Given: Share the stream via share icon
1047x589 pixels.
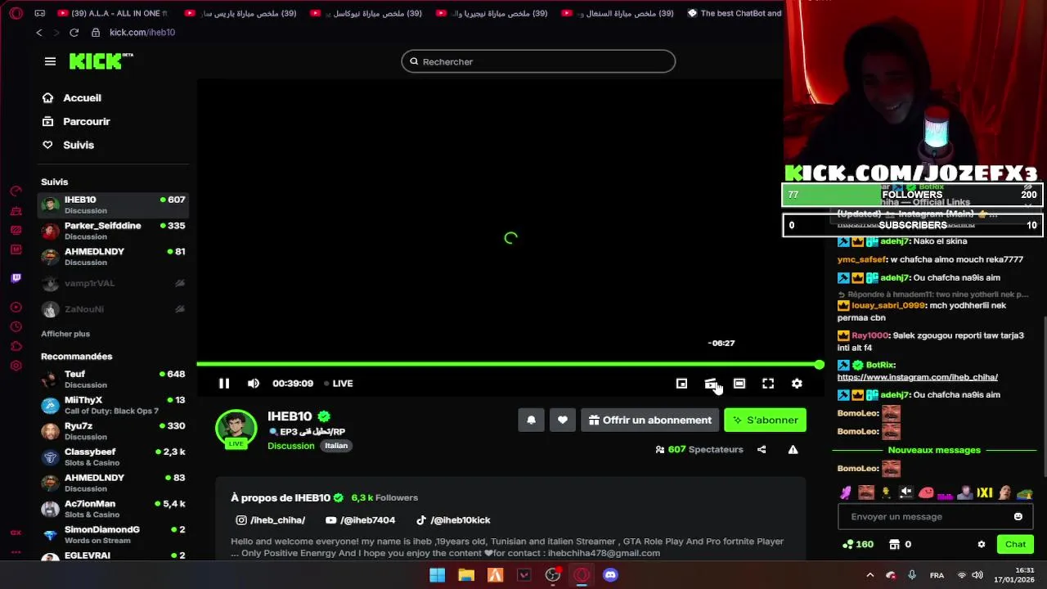Looking at the screenshot, I should [x=762, y=449].
